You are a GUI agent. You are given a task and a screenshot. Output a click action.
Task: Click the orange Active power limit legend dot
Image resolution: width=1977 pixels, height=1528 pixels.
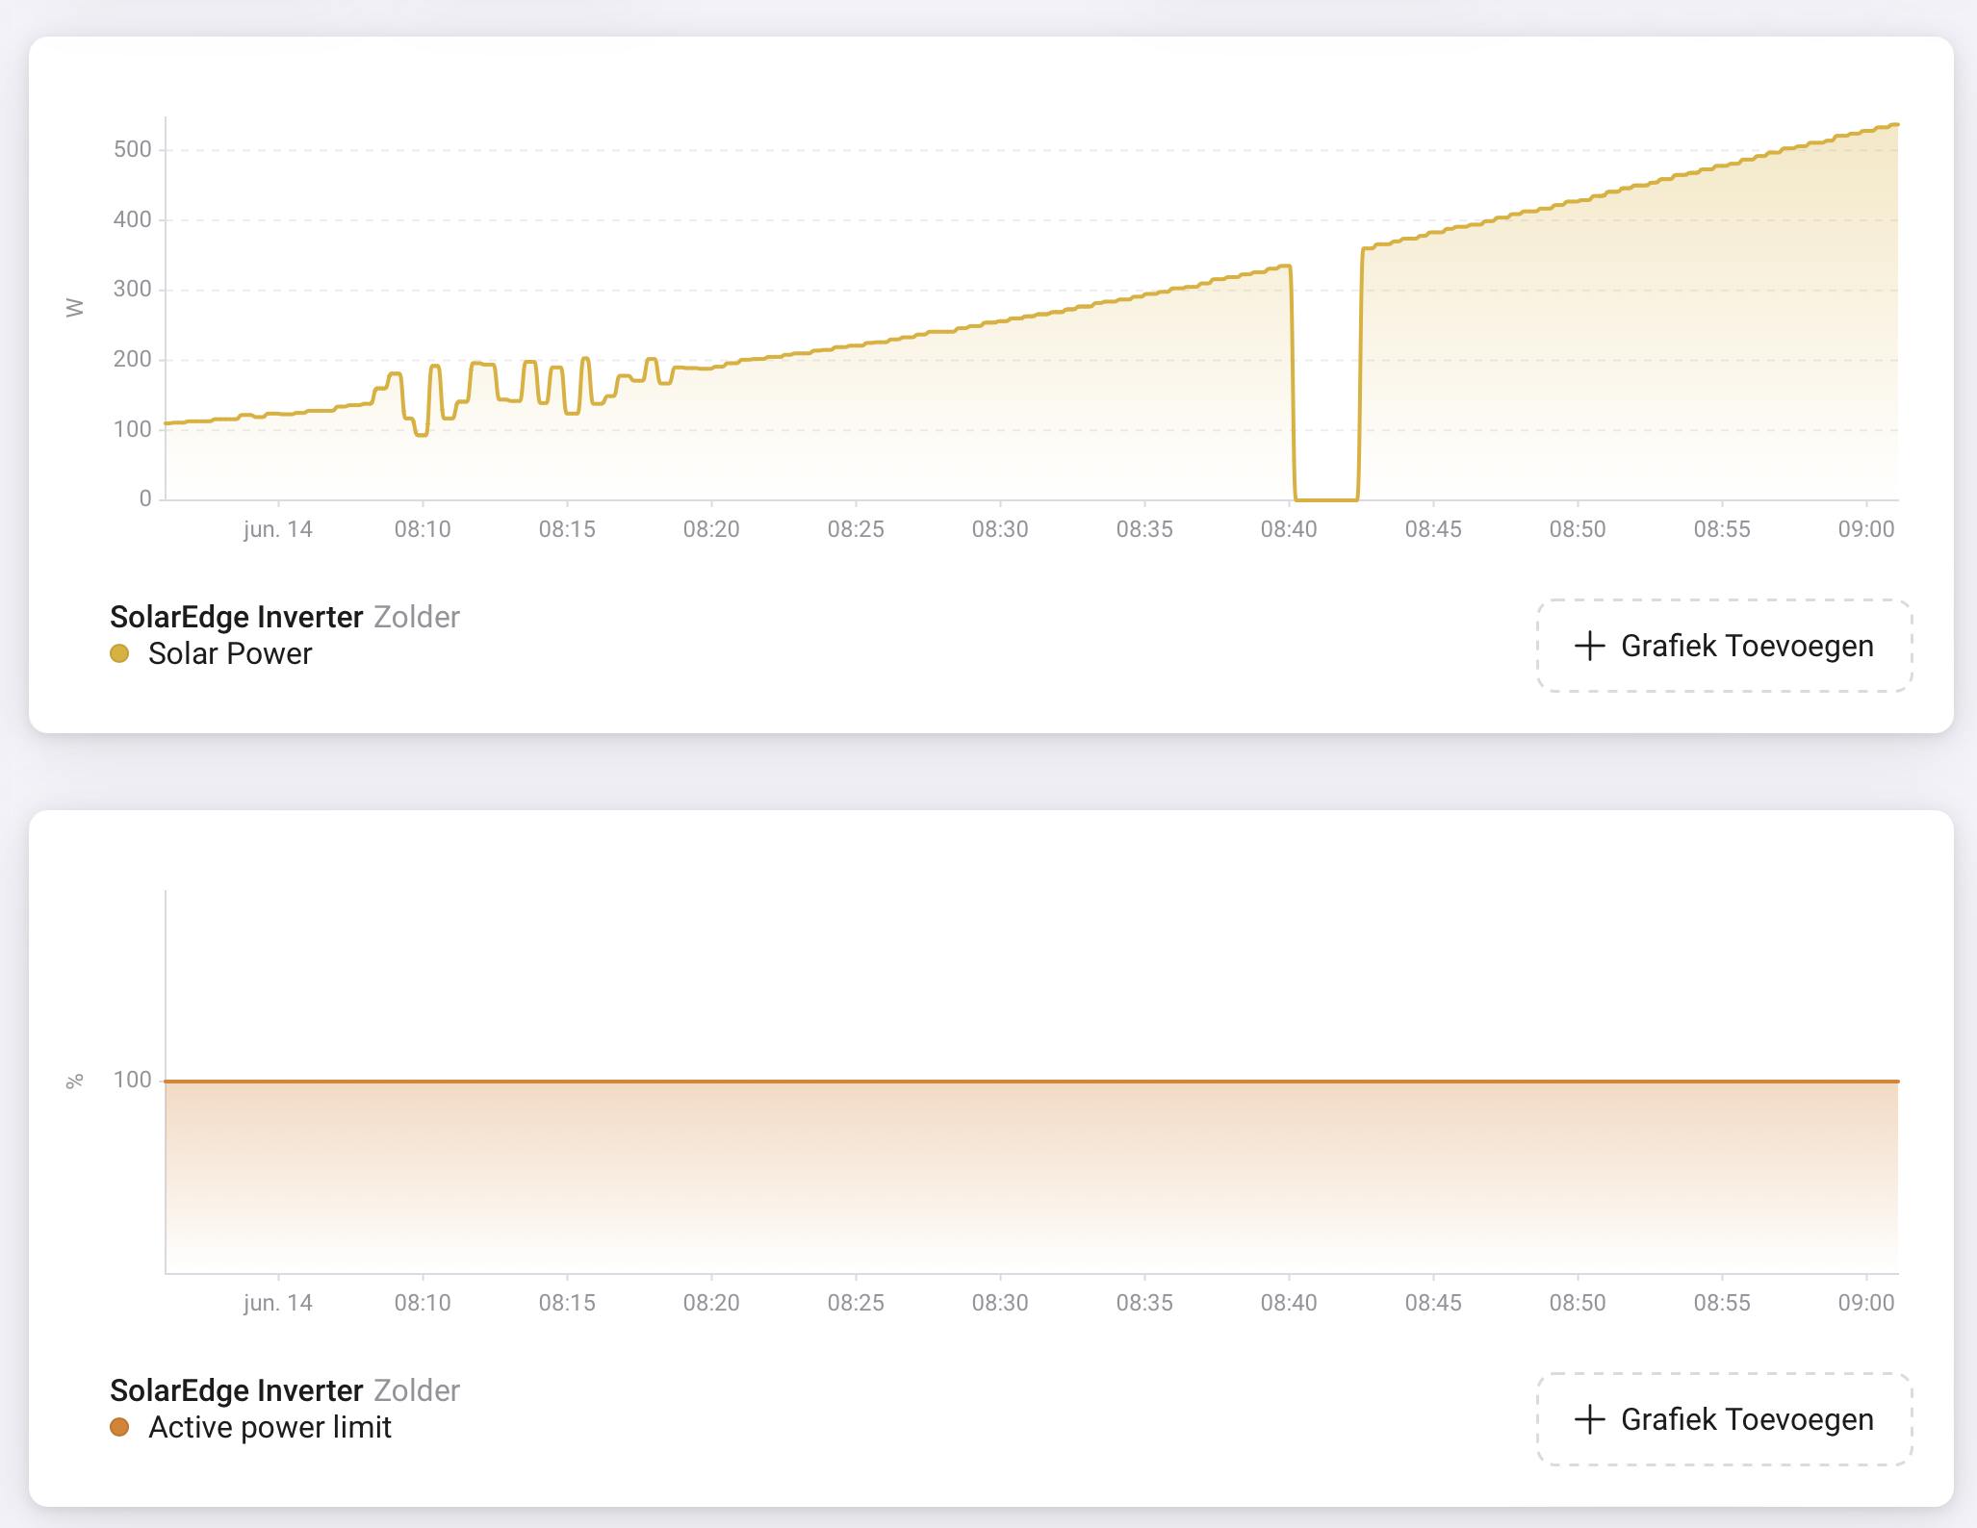pyautogui.click(x=119, y=1428)
